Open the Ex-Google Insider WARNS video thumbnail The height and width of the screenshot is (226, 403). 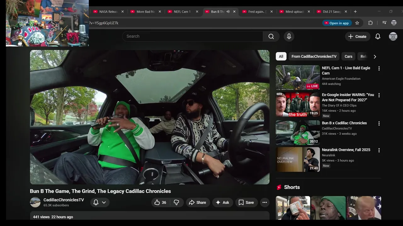coord(298,104)
